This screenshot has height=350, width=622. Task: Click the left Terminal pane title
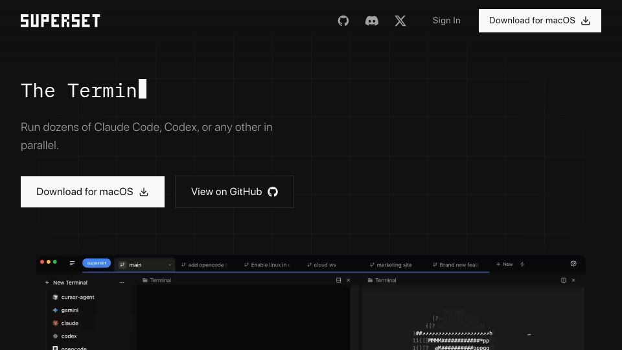pyautogui.click(x=157, y=280)
